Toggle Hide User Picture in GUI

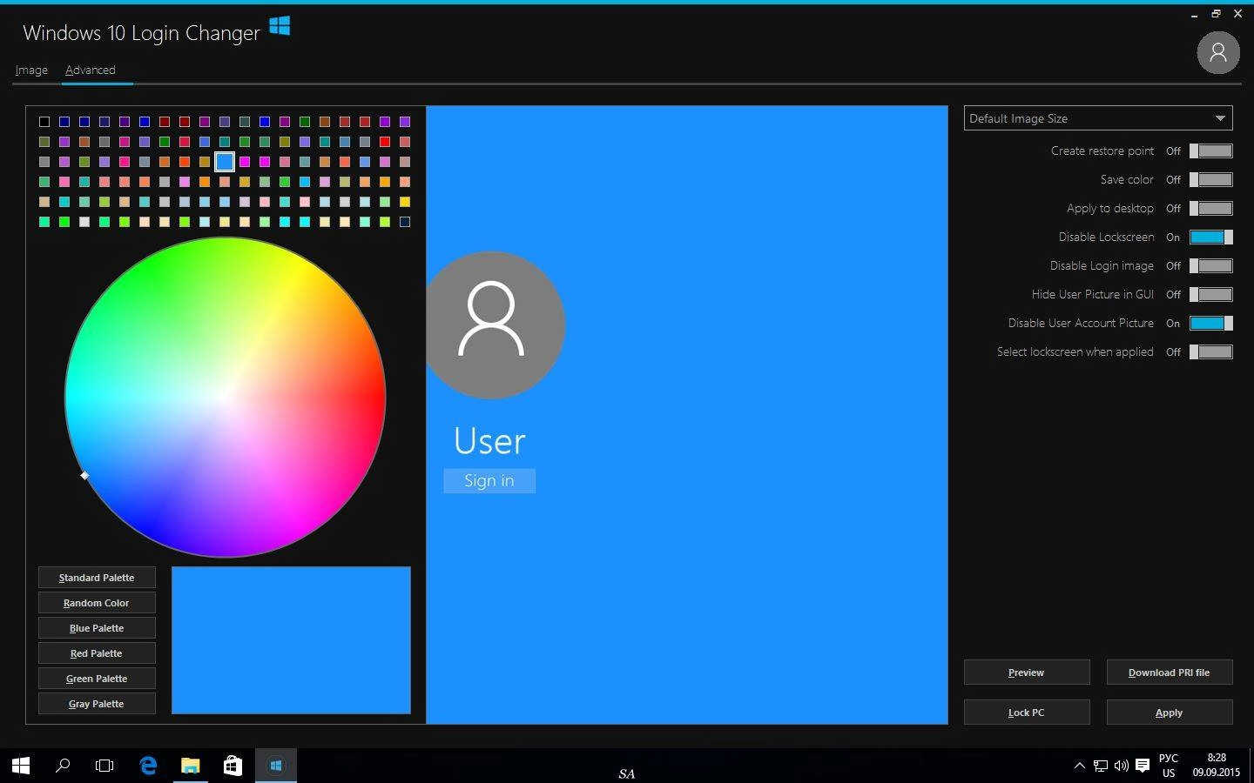tap(1211, 294)
